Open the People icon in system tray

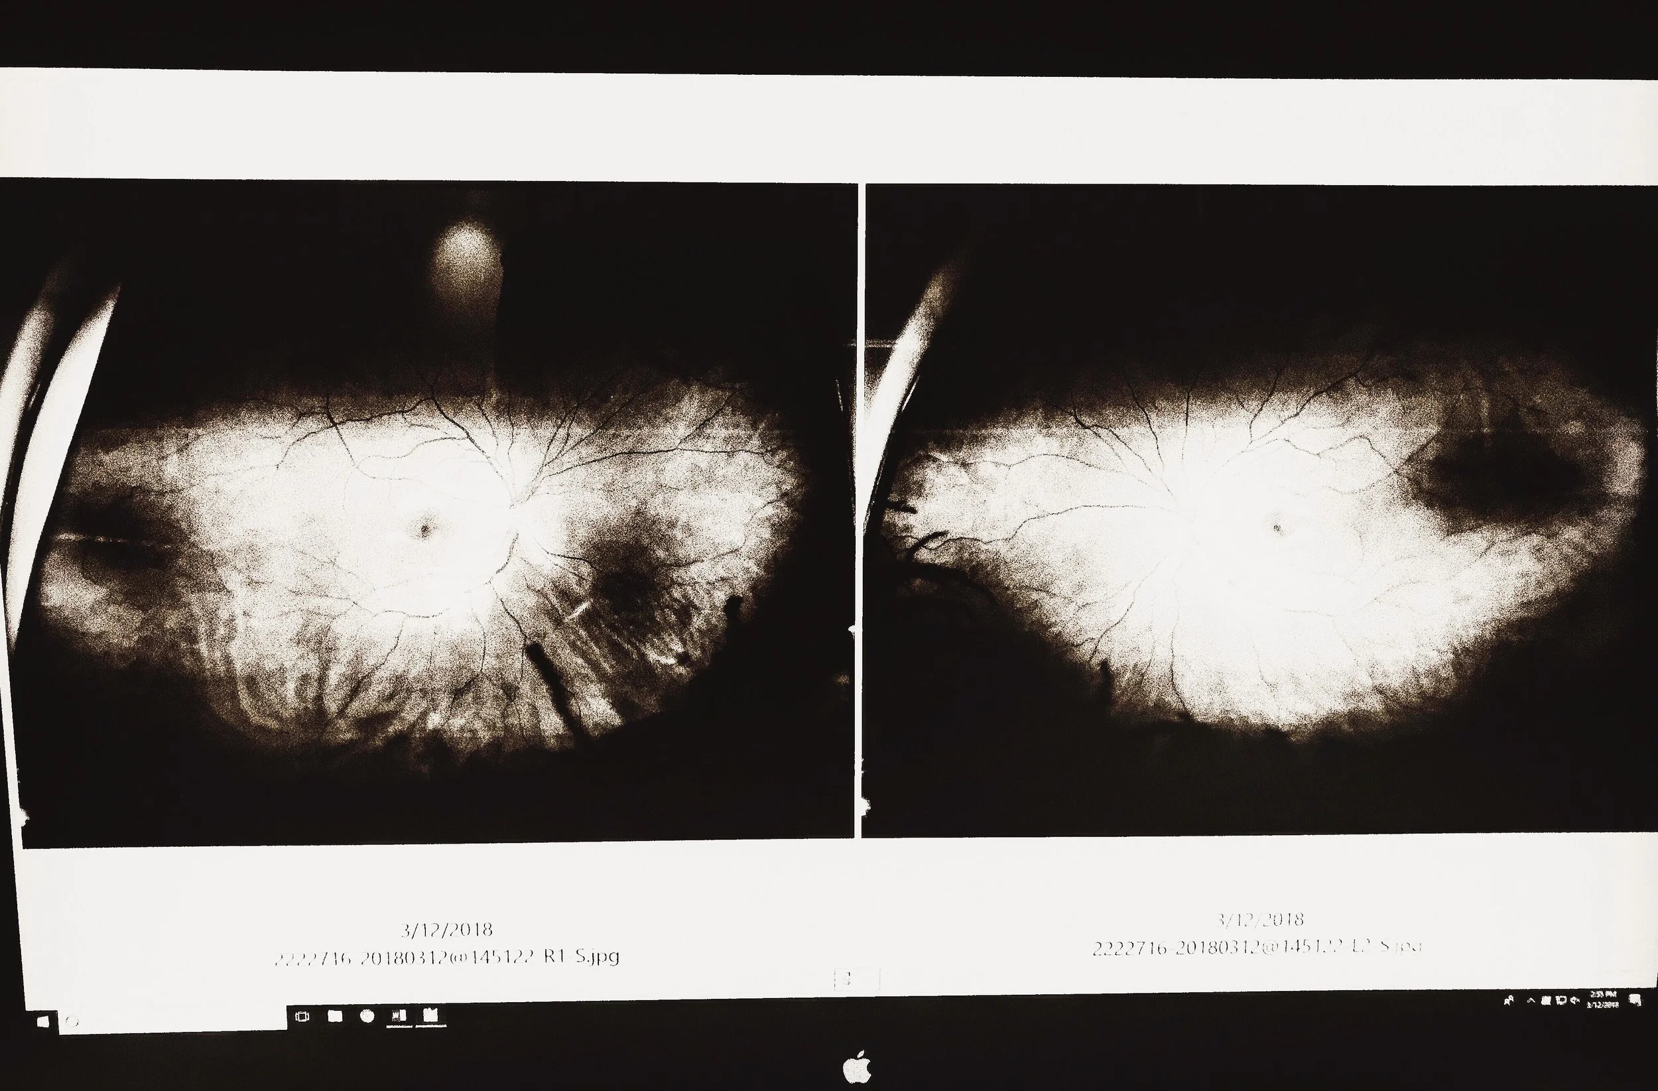tap(1509, 1000)
